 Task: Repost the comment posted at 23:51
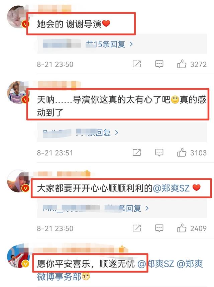137,152
